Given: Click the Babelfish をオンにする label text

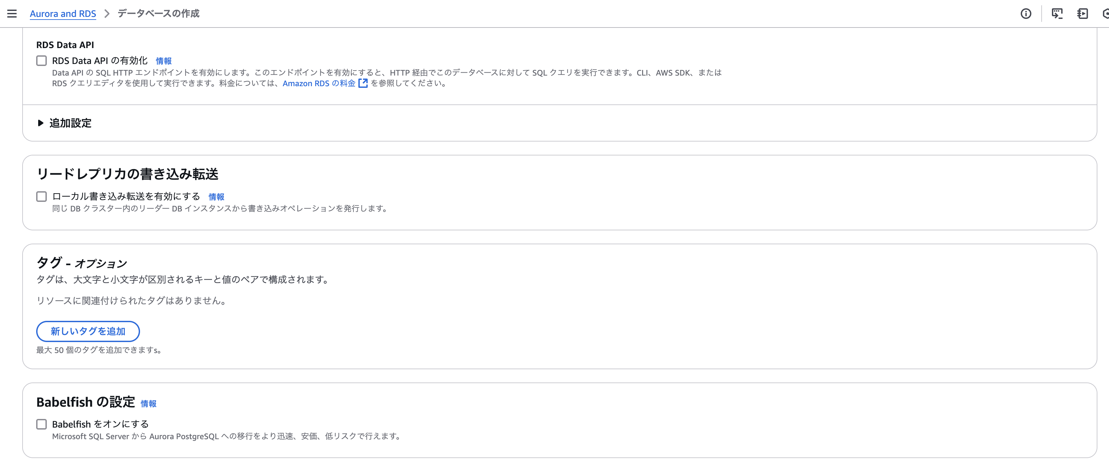Looking at the screenshot, I should [x=100, y=424].
